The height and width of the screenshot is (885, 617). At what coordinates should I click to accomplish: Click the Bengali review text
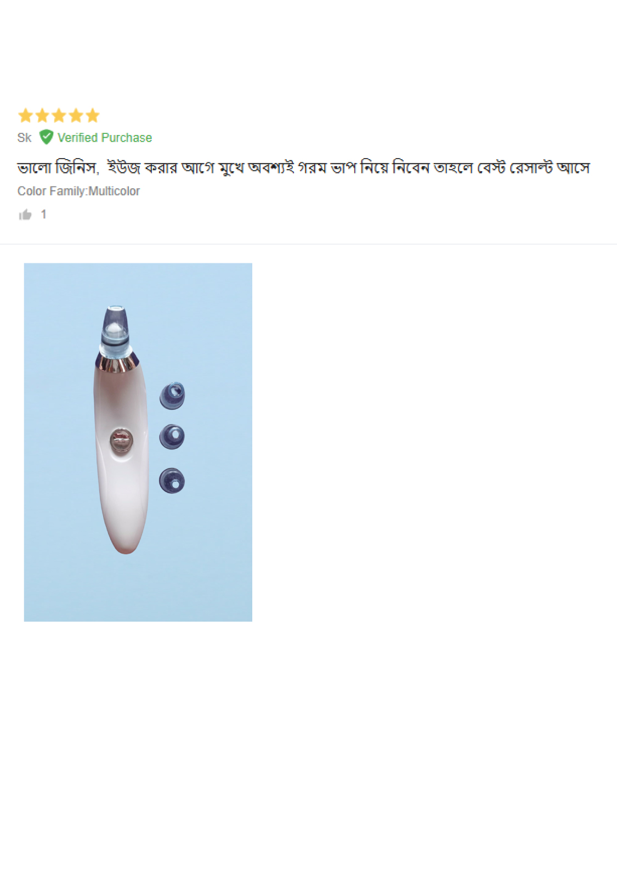click(303, 167)
